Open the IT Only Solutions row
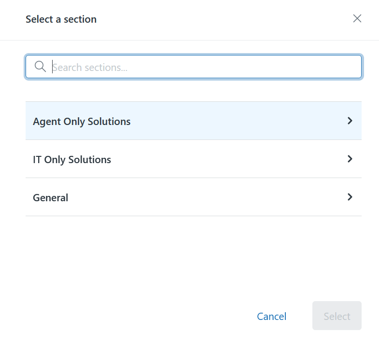 click(x=194, y=159)
